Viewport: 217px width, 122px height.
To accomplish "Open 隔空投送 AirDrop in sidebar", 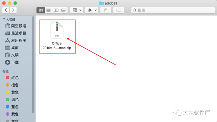I will click(15, 26).
